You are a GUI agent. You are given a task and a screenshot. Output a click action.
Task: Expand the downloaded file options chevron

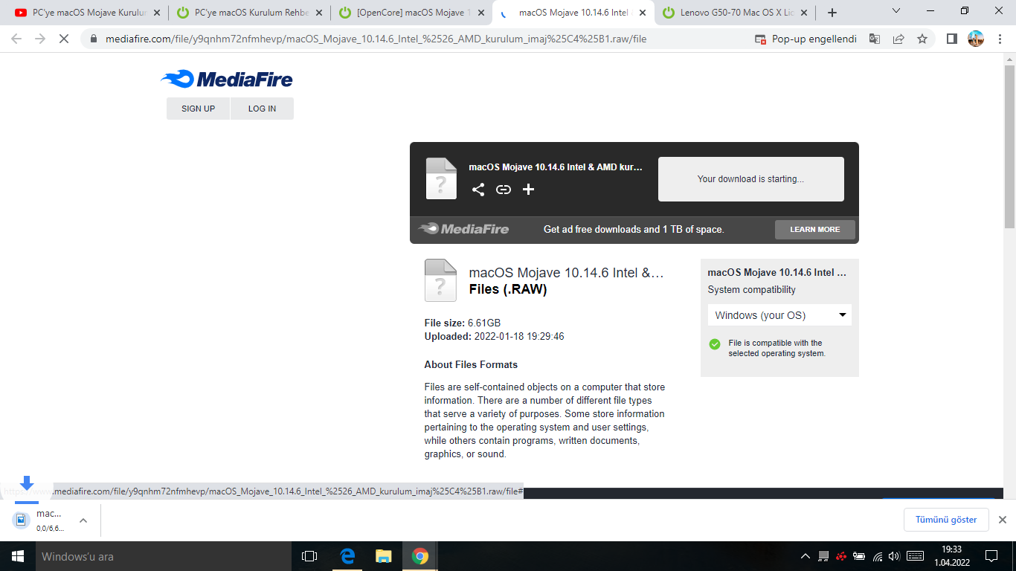[x=83, y=520]
